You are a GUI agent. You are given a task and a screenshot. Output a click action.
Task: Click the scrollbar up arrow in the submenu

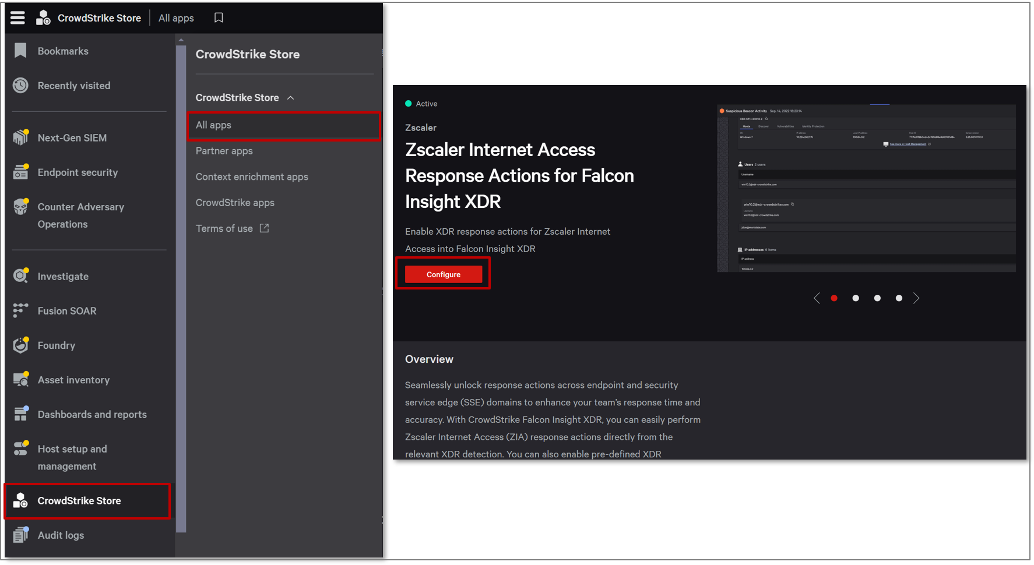point(181,40)
